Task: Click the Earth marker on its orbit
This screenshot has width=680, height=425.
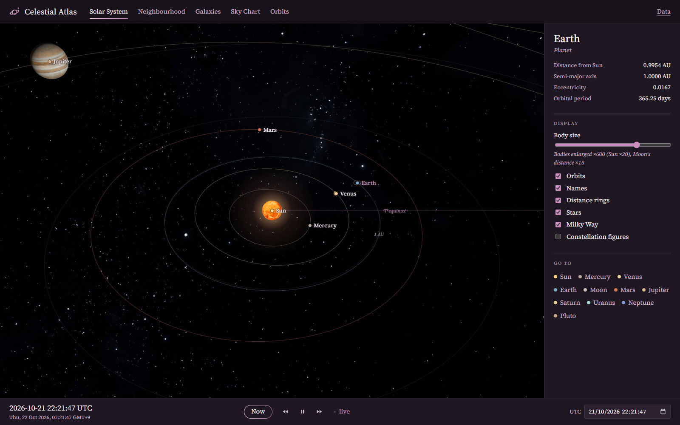Action: pyautogui.click(x=357, y=183)
